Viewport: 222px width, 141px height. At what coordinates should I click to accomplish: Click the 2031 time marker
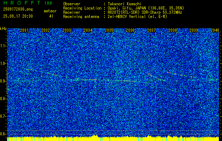coord(24,30)
